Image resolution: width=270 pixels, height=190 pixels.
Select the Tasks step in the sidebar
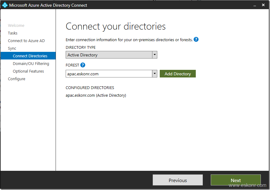[x=13, y=33]
